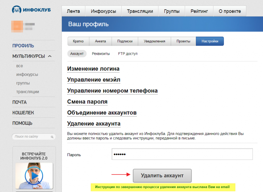
Task: Open the Инфокурсы tab
Action: [x=103, y=11]
